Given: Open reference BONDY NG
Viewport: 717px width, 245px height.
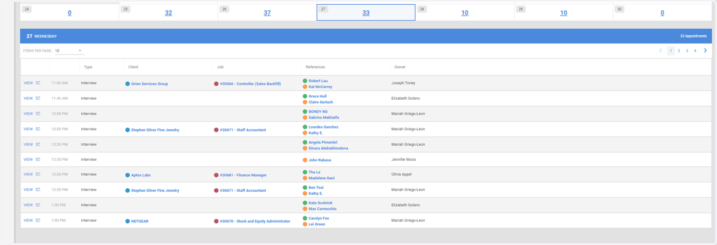Looking at the screenshot, I should coord(318,112).
